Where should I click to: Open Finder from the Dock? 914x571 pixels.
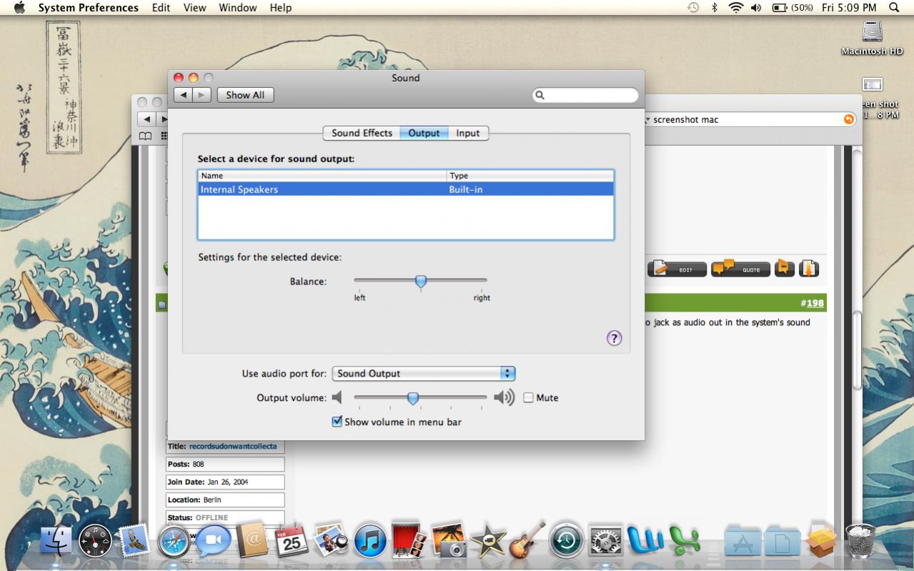click(56, 541)
